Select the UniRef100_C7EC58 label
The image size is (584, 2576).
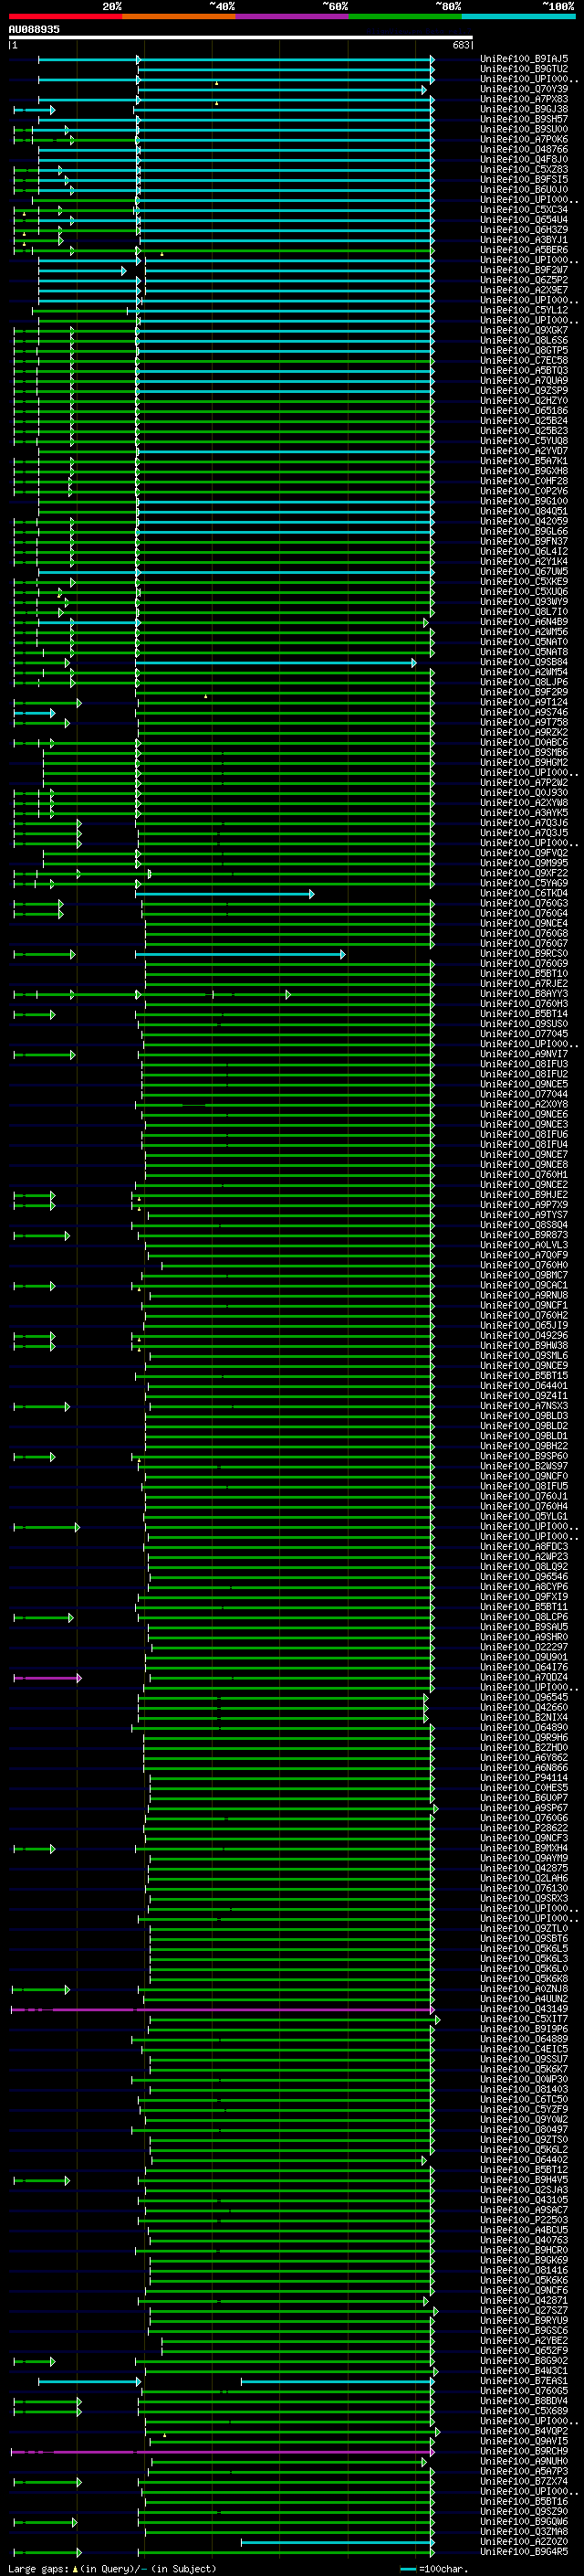[524, 360]
